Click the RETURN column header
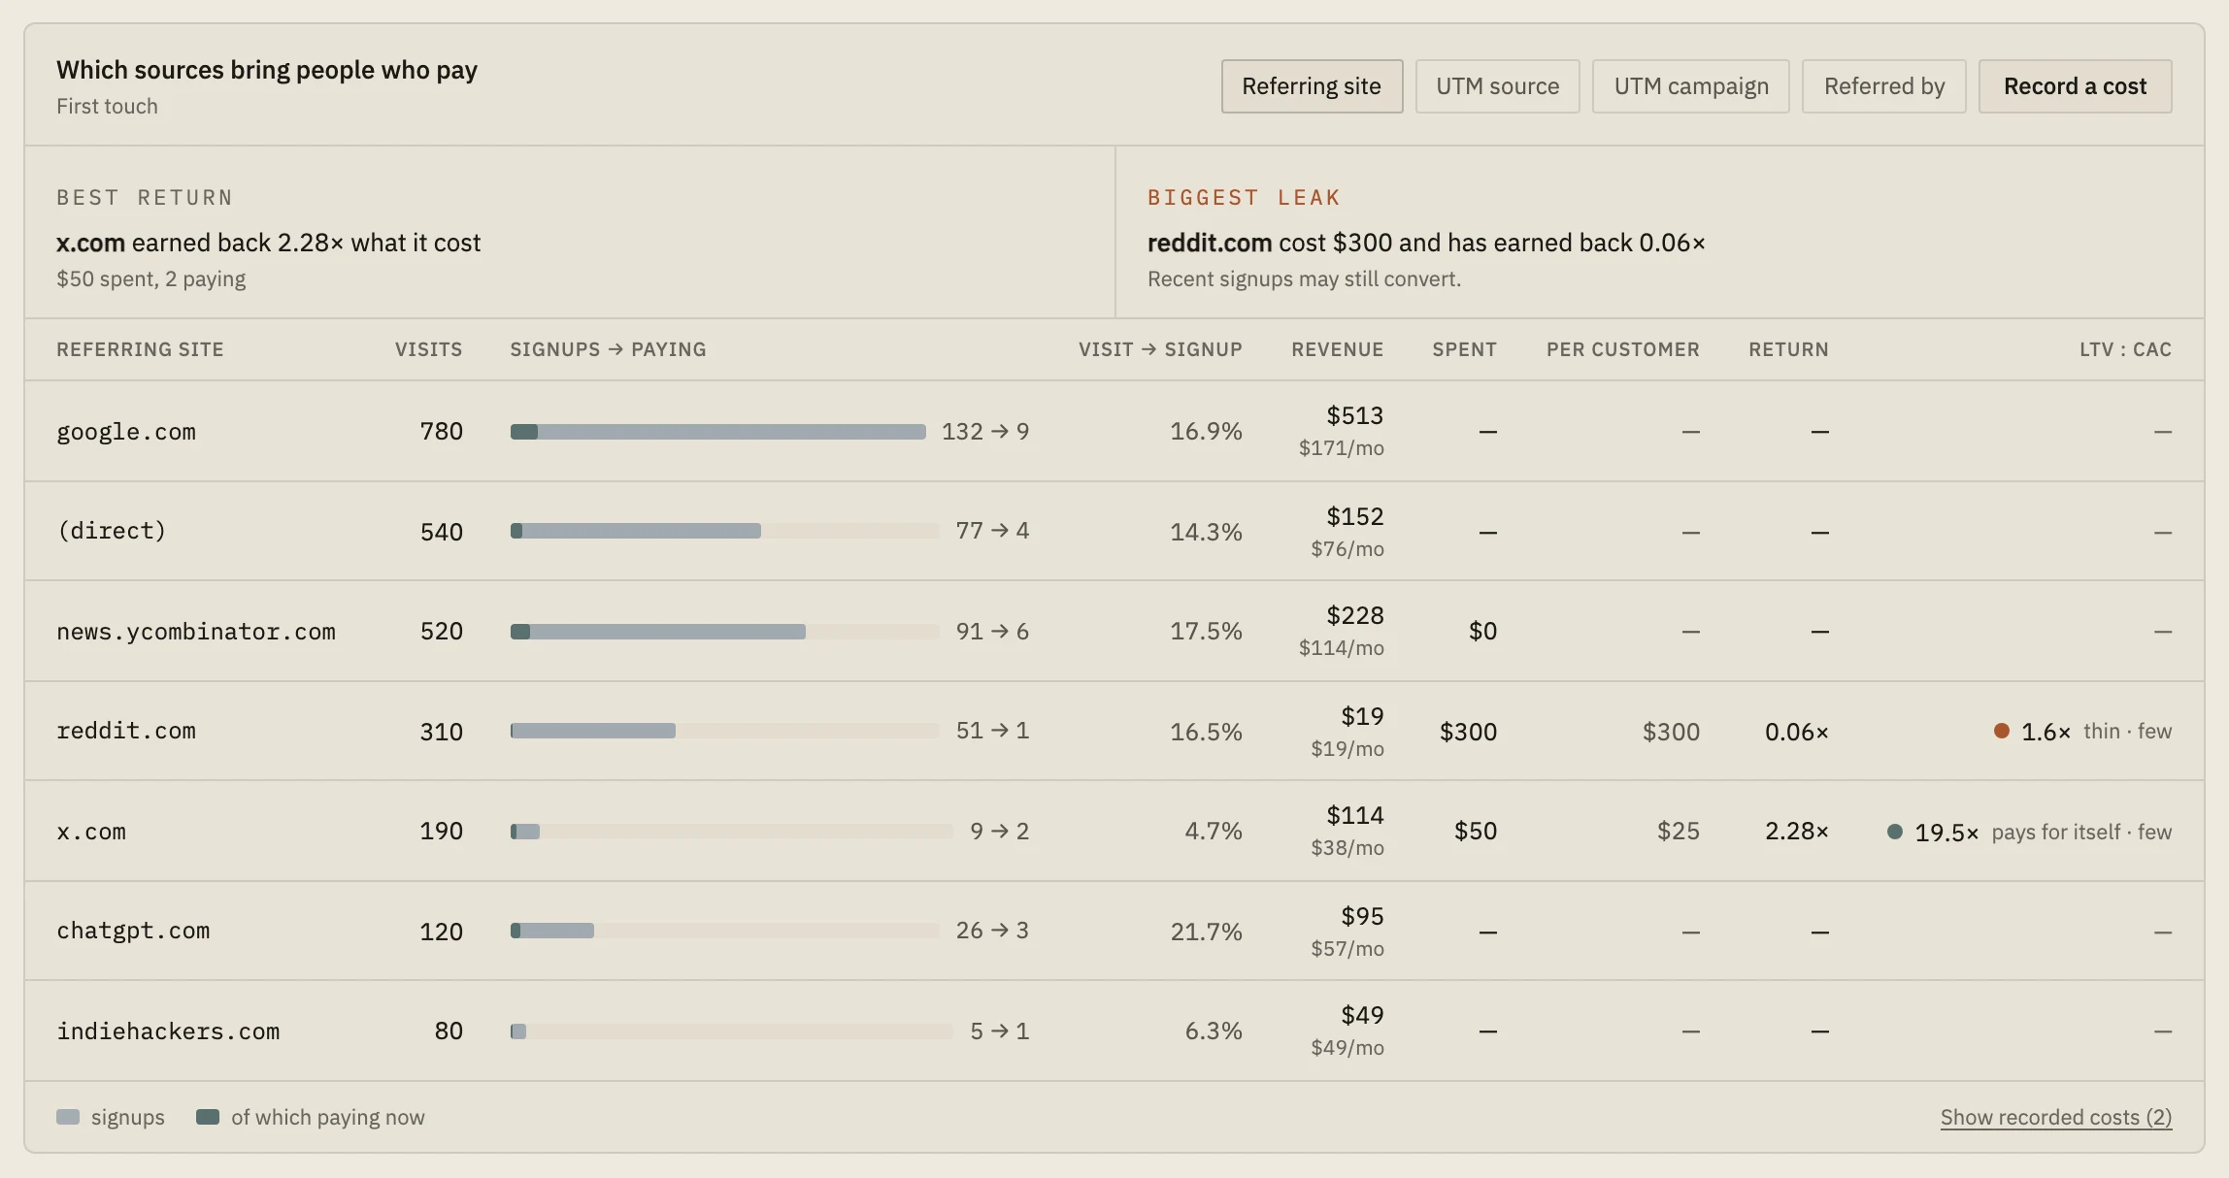 point(1788,349)
